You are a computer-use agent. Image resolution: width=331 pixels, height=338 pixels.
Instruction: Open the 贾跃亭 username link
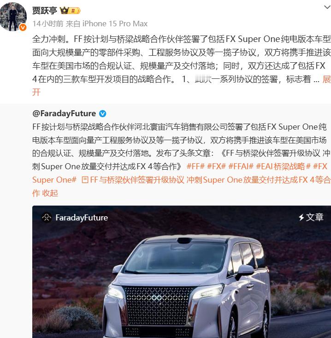pos(45,10)
